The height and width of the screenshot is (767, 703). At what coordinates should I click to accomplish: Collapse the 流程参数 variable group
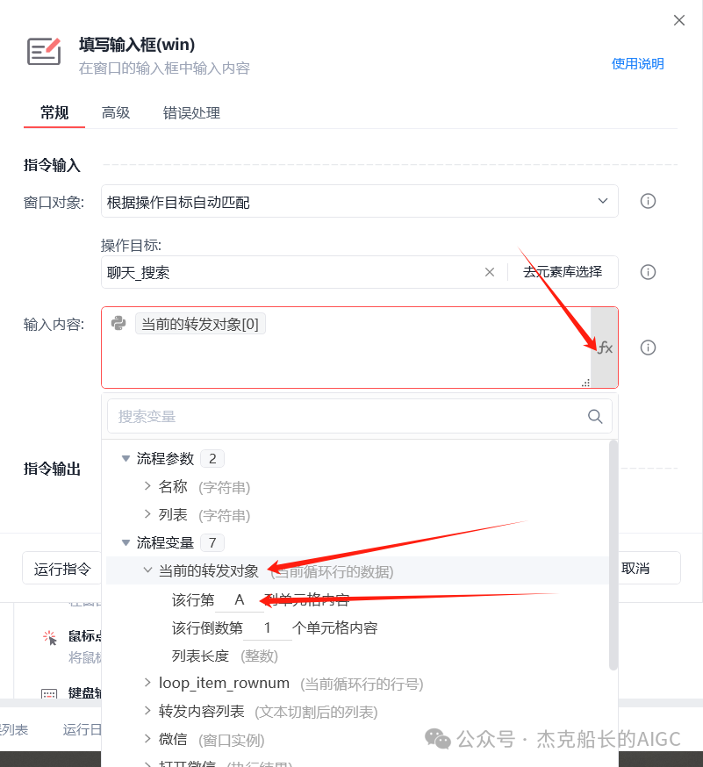(126, 457)
